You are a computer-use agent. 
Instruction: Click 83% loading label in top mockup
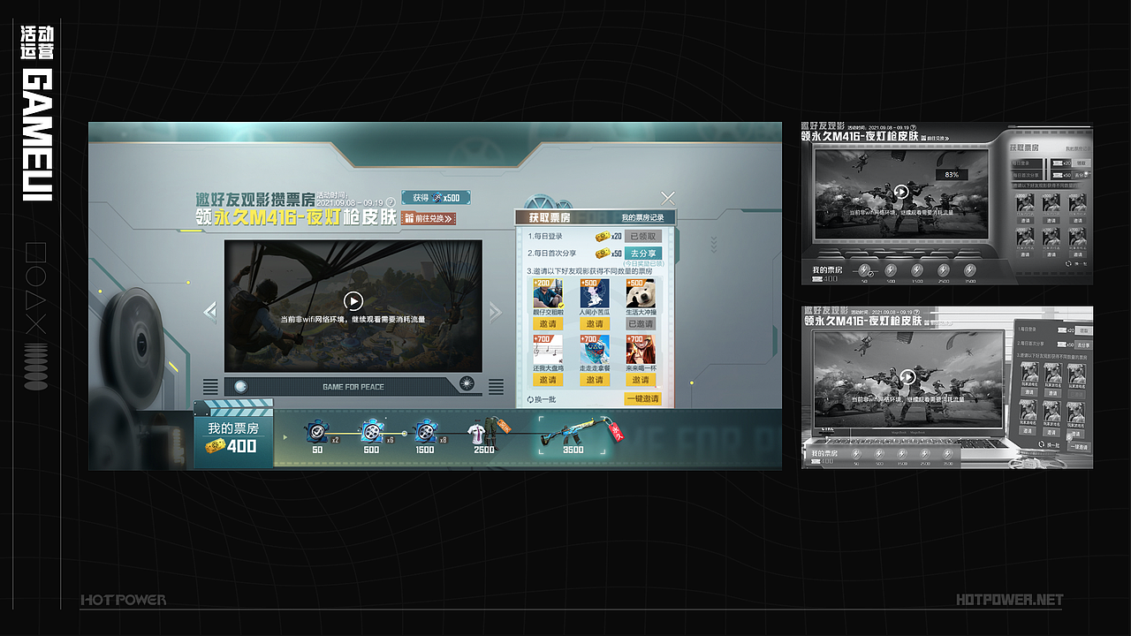(x=952, y=175)
